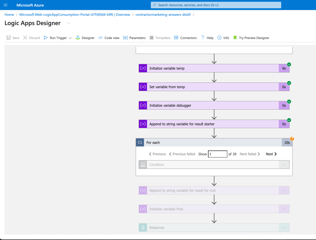
Task: Click the Code view brackets icon
Action: 100,38
